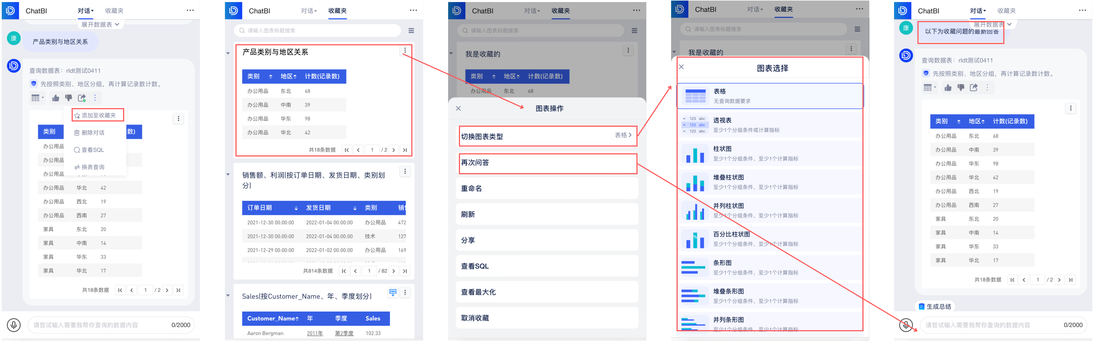
Task: Click 取消收藏 button
Action: 547,318
